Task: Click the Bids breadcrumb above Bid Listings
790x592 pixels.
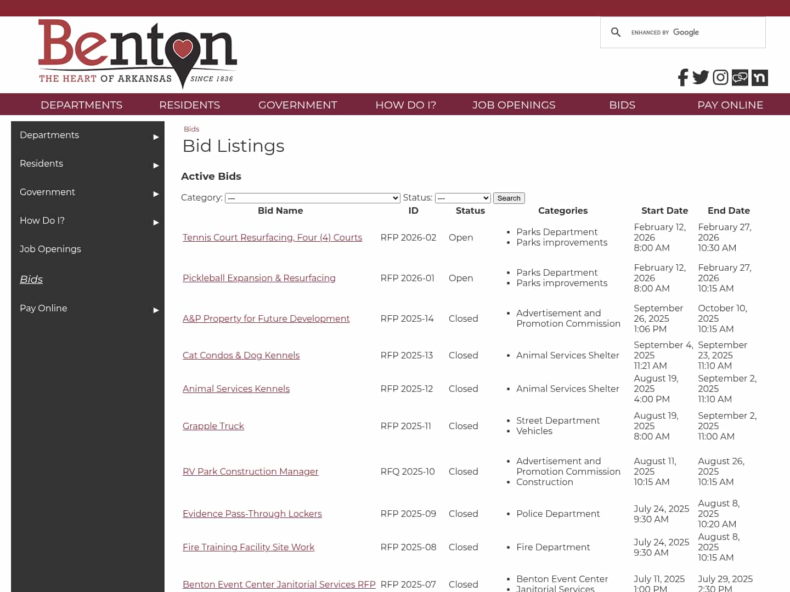Action: pos(191,129)
